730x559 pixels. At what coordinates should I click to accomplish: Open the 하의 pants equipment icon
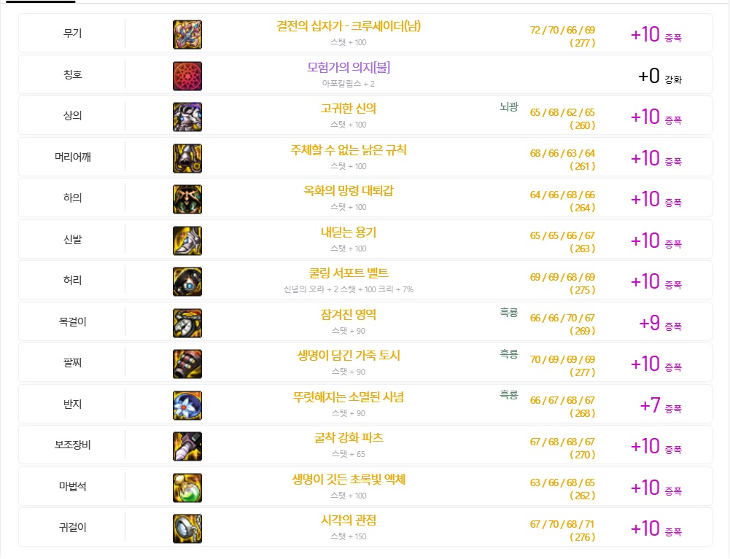tap(187, 199)
